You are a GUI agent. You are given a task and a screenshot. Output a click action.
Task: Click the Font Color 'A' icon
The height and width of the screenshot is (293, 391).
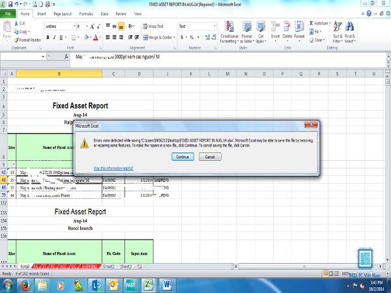95,37
